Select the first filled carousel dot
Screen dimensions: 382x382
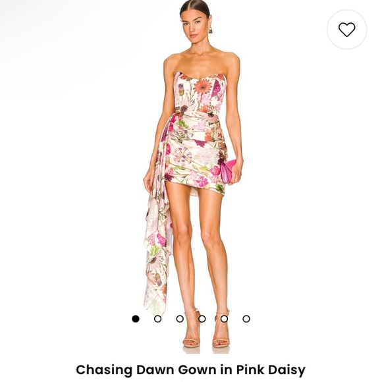click(x=136, y=319)
